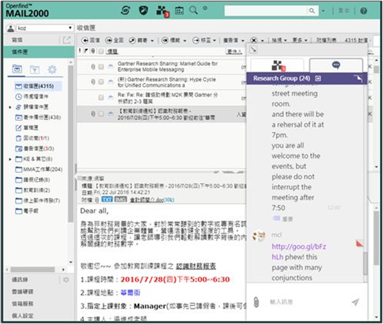Click the shield security icon in header
Image resolution: width=383 pixels, height=324 pixels.
pyautogui.click(x=143, y=10)
